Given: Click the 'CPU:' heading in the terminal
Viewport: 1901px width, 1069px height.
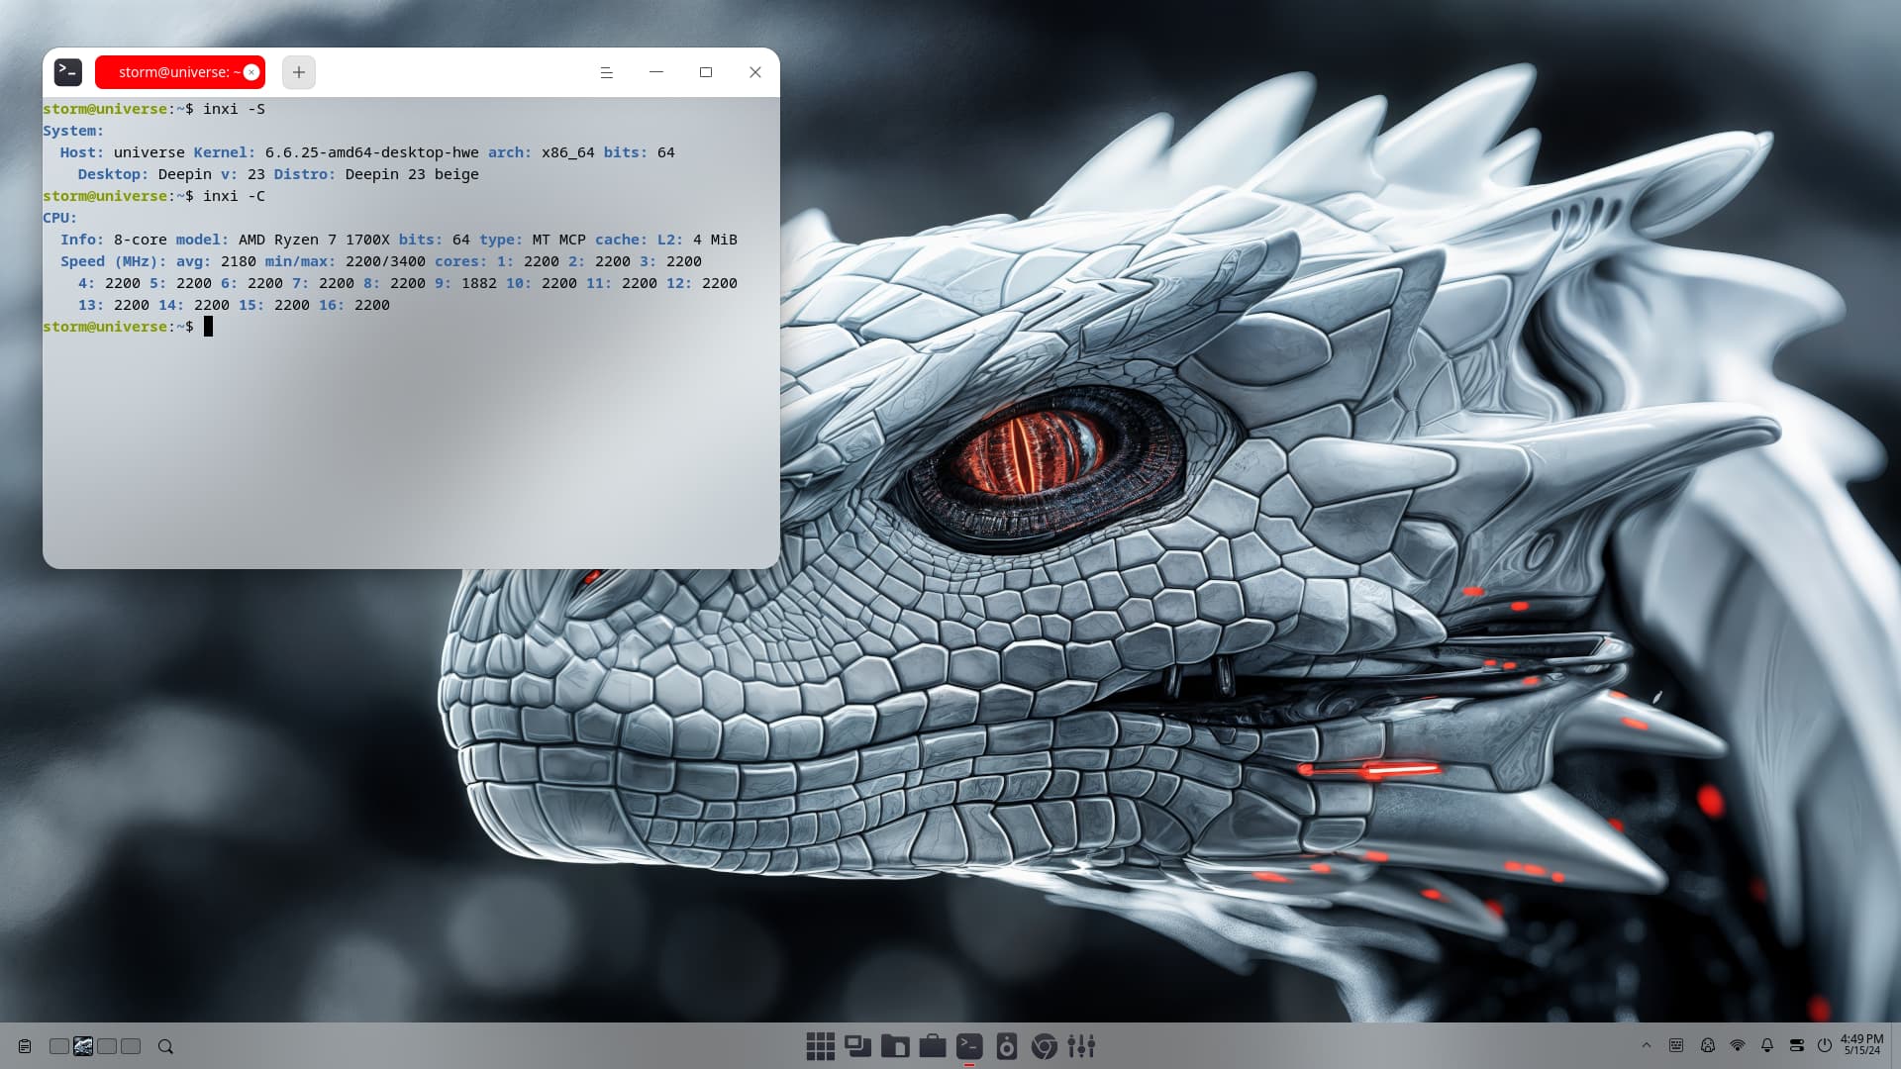Looking at the screenshot, I should [x=59, y=218].
